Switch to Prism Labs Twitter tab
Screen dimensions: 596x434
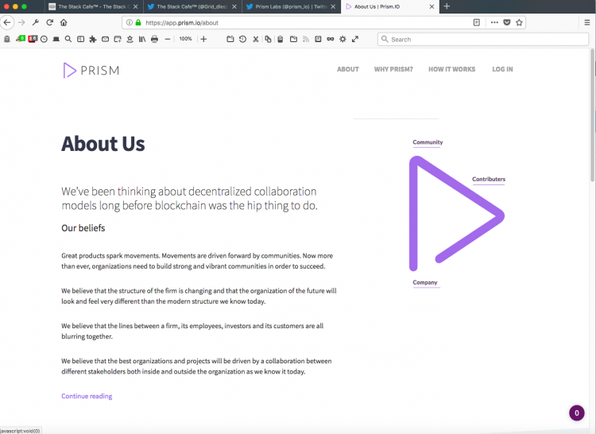click(x=291, y=6)
